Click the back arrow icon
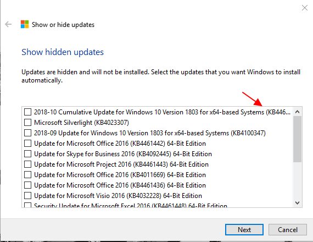The image size is (313, 242). [x=8, y=24]
